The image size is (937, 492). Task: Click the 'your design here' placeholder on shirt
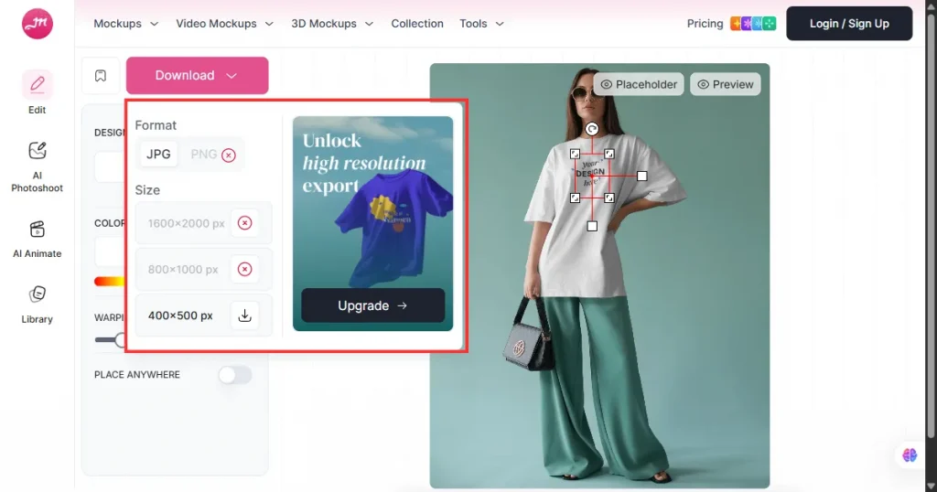(x=590, y=173)
